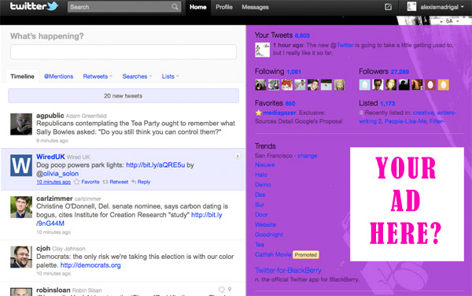The height and width of the screenshot is (296, 472).
Task: Click first Followers egg avatar
Action: point(364,85)
